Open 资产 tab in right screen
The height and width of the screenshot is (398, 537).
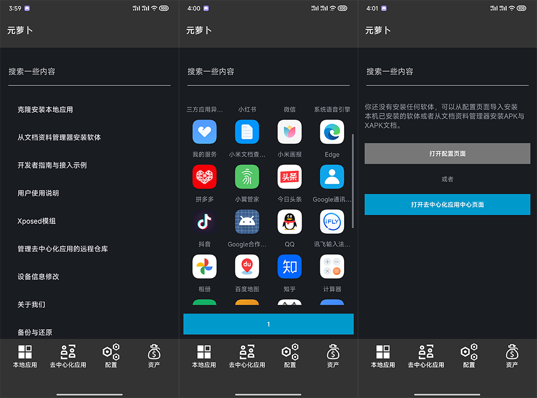(512, 356)
